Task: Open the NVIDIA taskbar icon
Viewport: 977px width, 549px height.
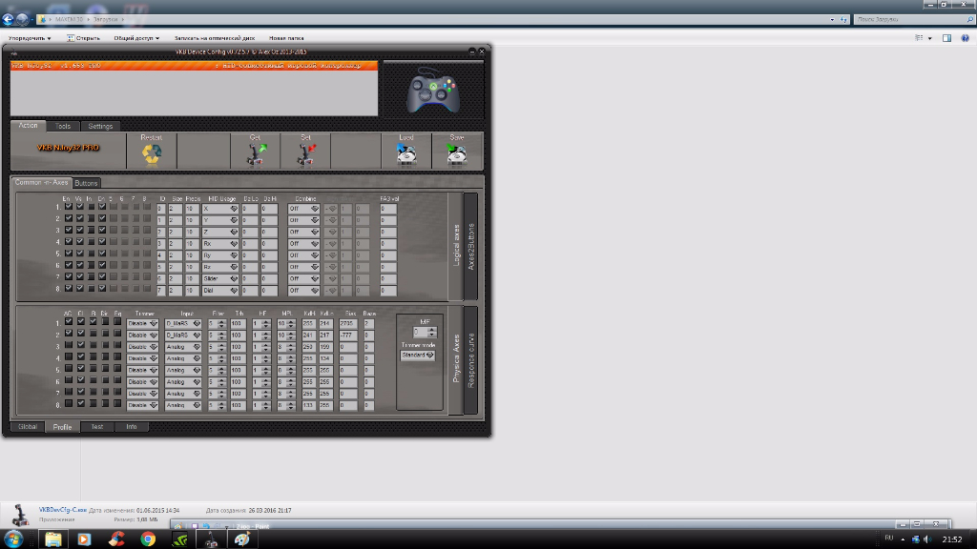Action: (179, 539)
